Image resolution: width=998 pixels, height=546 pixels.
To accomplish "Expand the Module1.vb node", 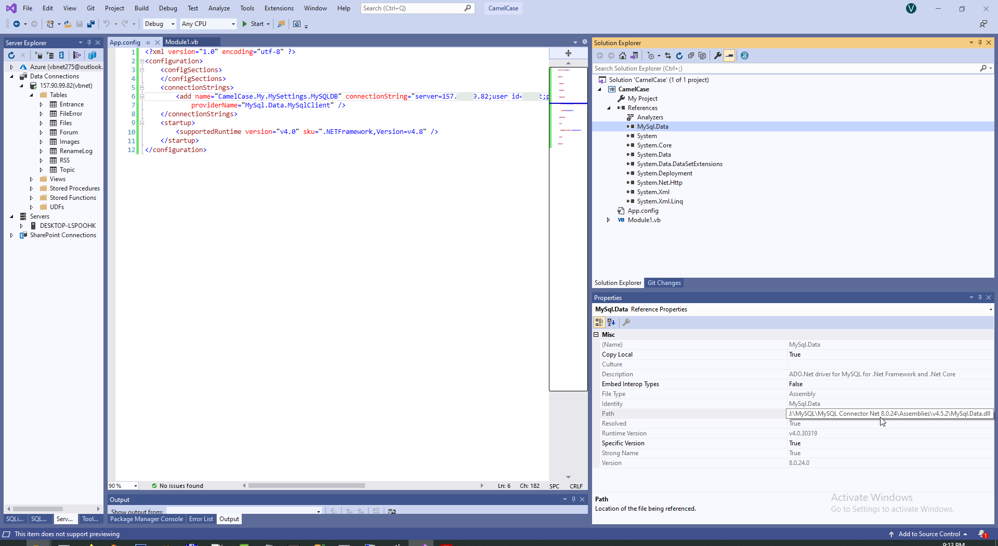I will [609, 220].
